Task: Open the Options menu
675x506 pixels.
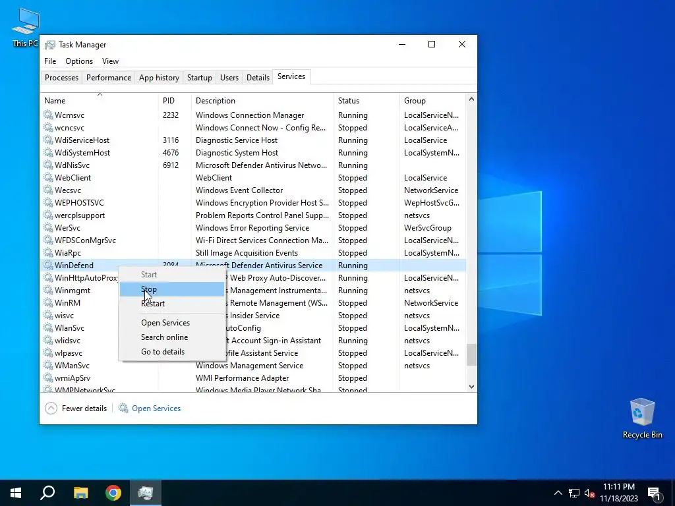Action: pos(79,61)
